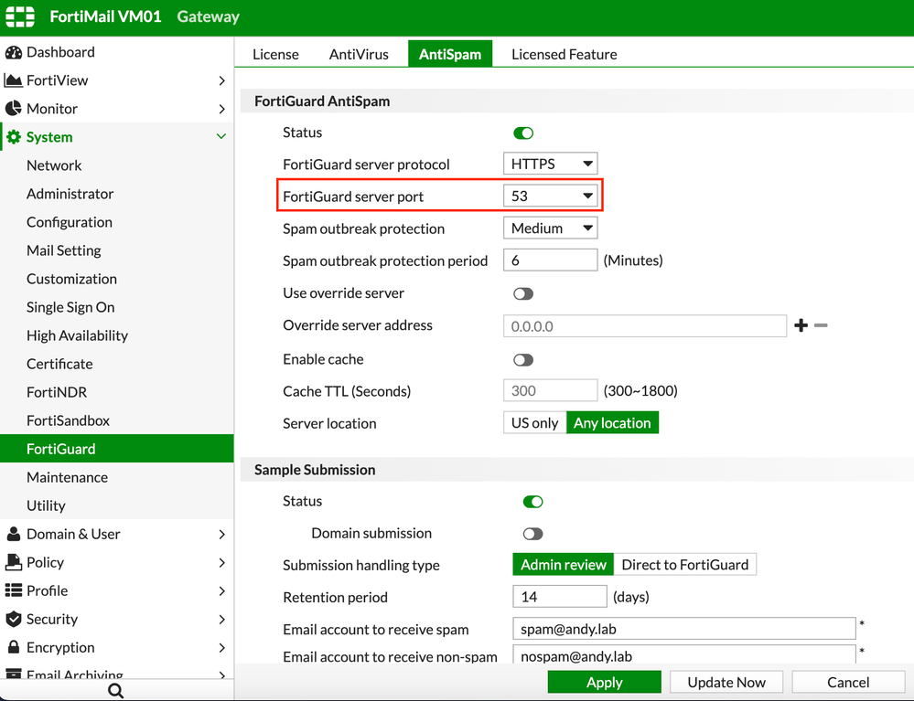This screenshot has height=701, width=914.
Task: Click the sidebar search magnifier icon
Action: tap(116, 691)
